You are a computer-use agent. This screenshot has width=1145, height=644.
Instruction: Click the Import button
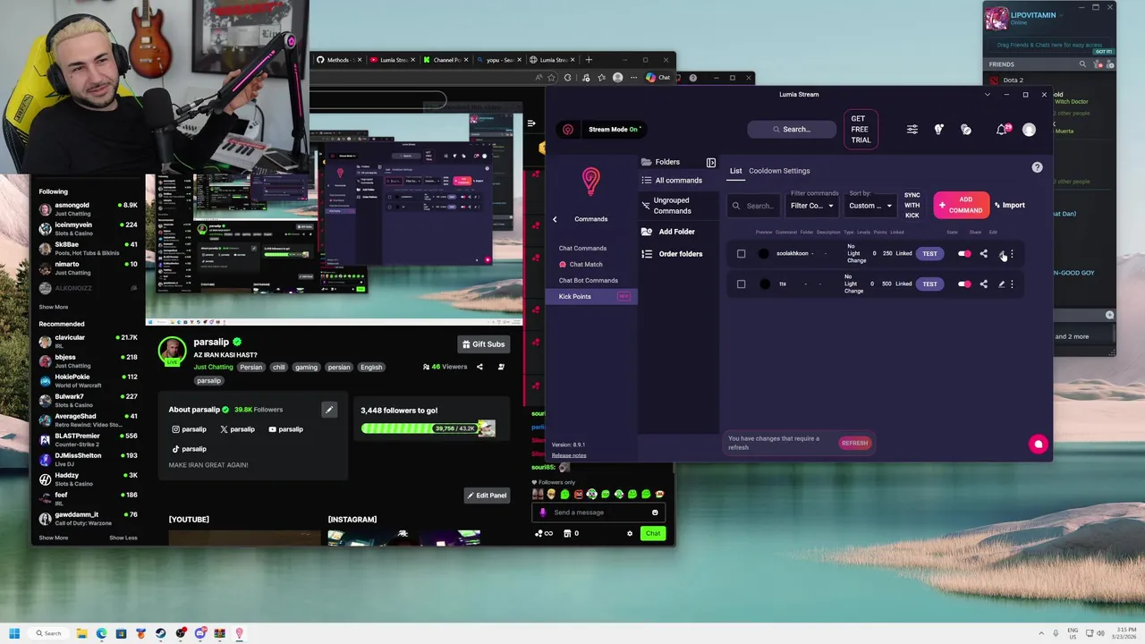(x=1010, y=206)
